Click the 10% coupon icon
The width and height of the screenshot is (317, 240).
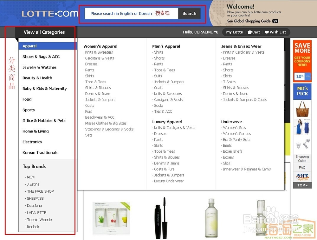302,77
